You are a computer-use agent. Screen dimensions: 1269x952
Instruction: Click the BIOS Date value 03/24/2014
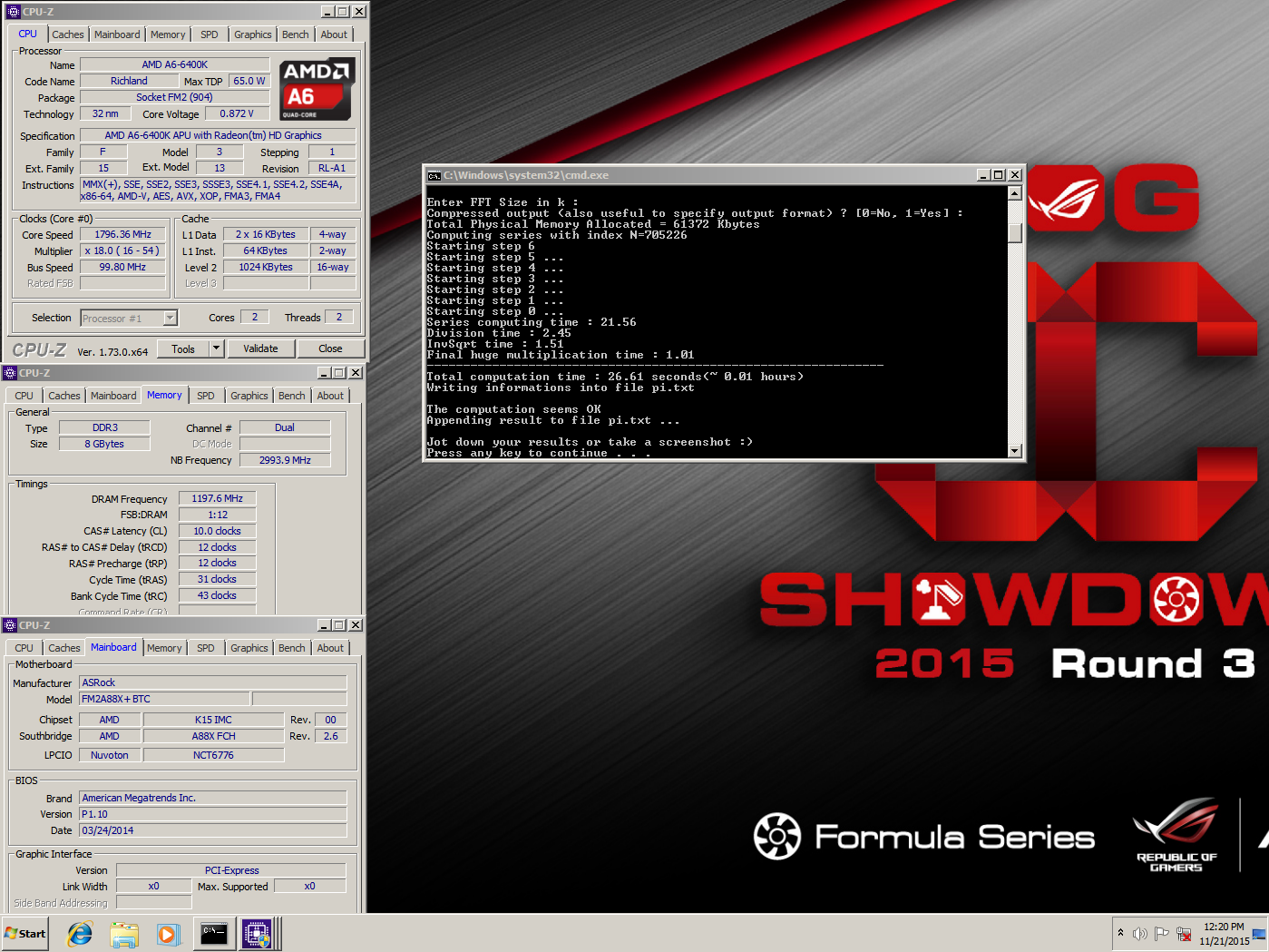click(x=213, y=830)
